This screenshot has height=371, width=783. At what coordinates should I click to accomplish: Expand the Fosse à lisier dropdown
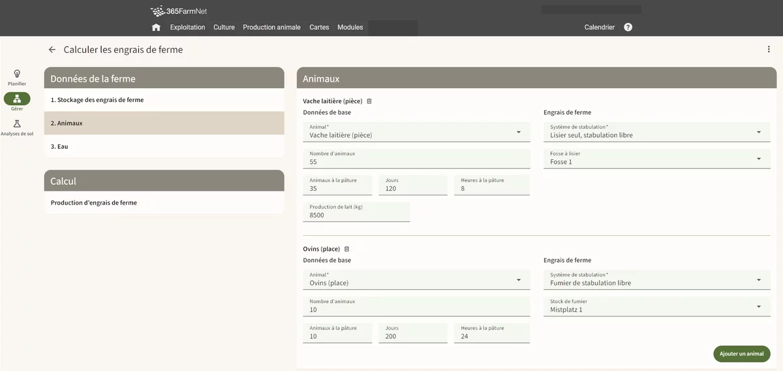tap(759, 159)
